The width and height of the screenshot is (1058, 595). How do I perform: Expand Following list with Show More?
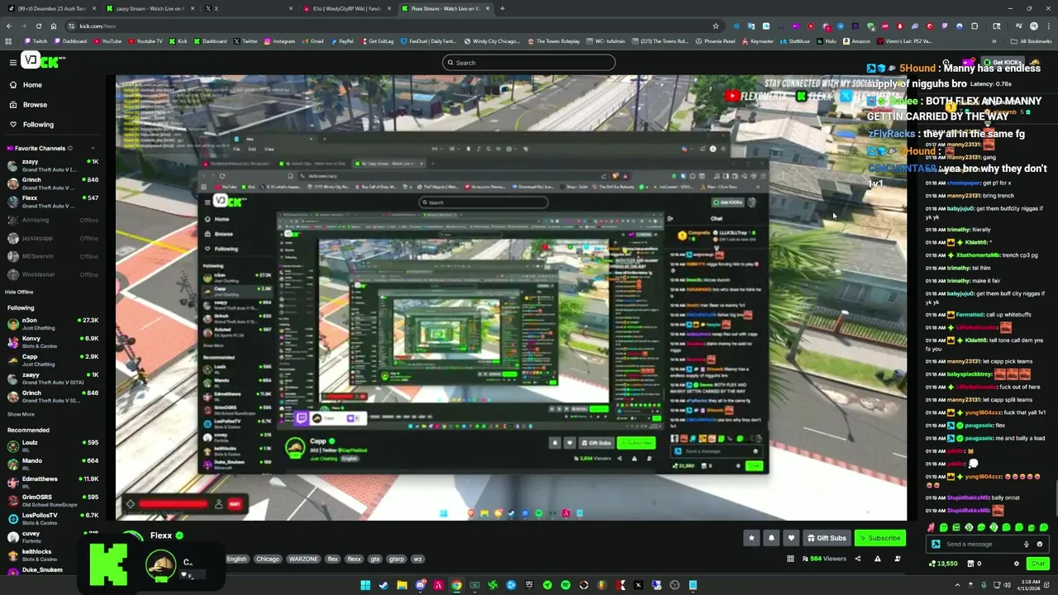21,414
